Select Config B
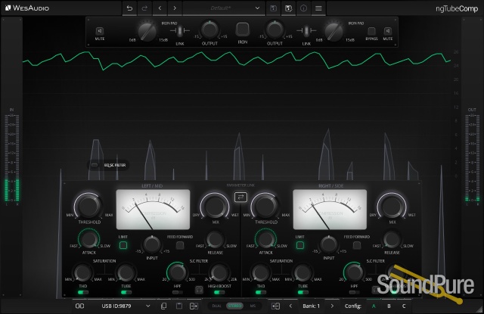The height and width of the screenshot is (314, 484). 389,306
